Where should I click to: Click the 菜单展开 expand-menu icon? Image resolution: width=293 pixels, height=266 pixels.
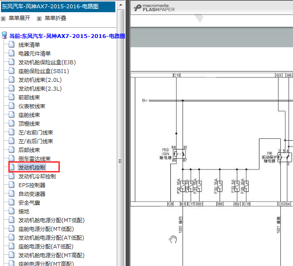pos(3,19)
